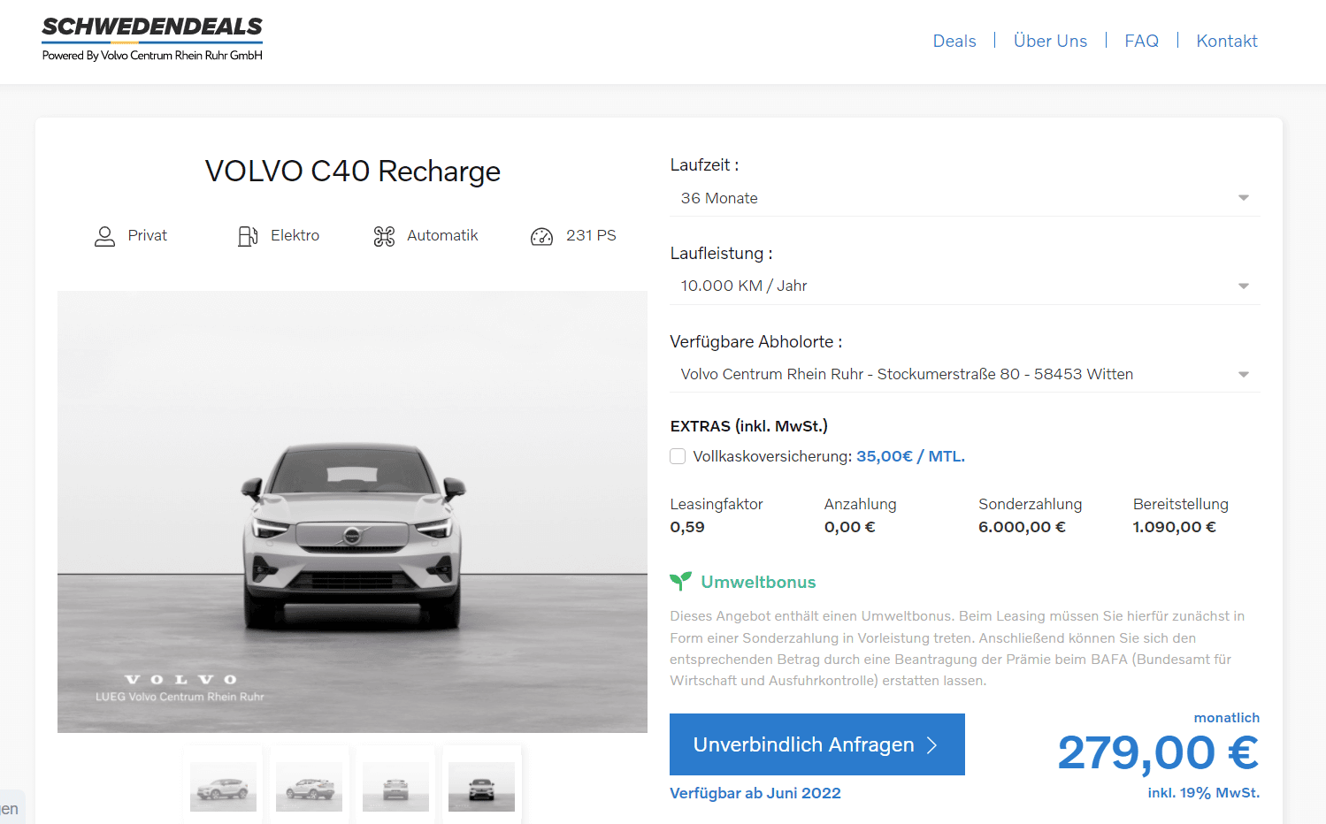Click the 35,00€ / MTL. price link

point(910,456)
